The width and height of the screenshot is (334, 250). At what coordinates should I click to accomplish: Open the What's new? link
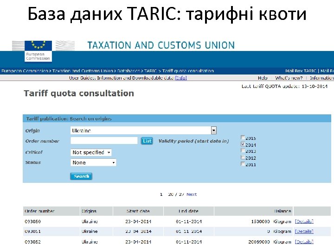click(x=289, y=78)
